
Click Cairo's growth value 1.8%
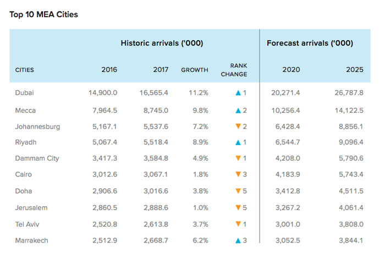pyautogui.click(x=200, y=174)
